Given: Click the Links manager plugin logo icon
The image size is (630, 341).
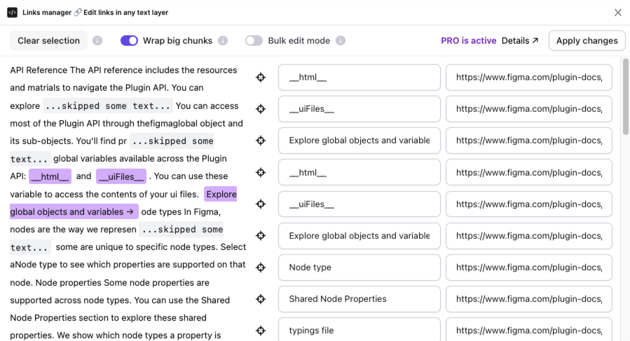Looking at the screenshot, I should point(12,12).
